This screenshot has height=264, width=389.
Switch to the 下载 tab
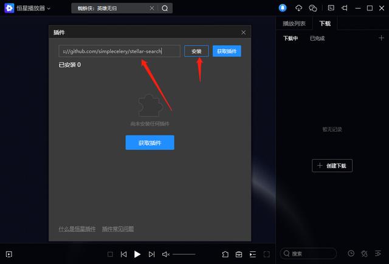tap(325, 24)
